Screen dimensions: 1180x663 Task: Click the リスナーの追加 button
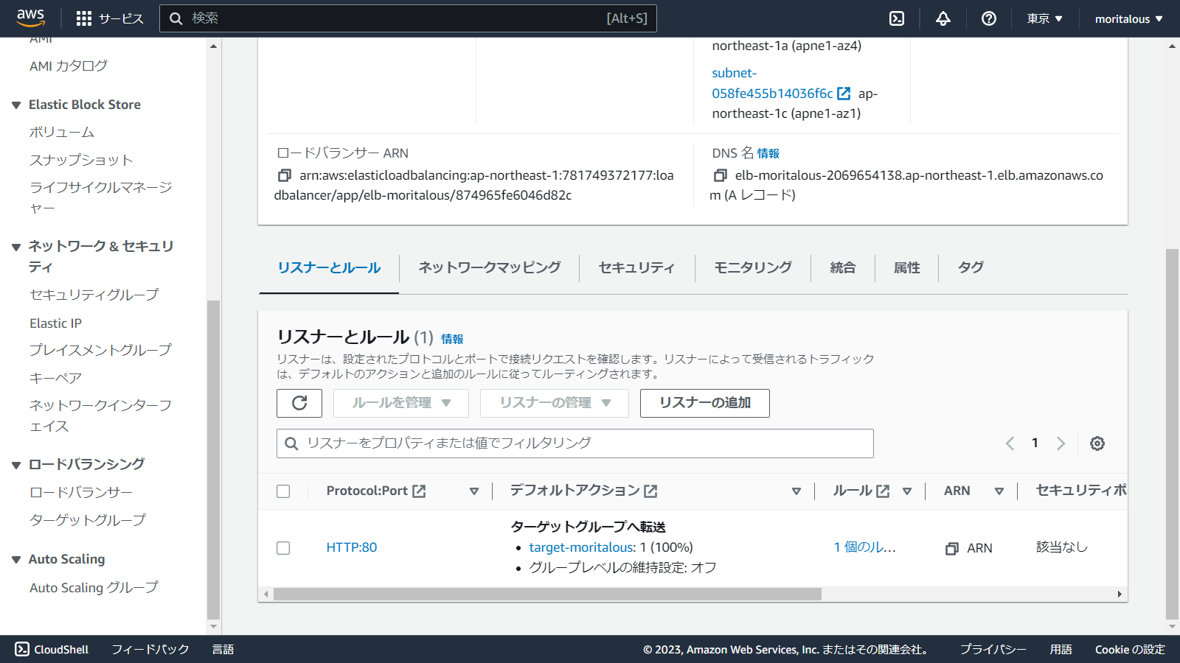pyautogui.click(x=704, y=403)
